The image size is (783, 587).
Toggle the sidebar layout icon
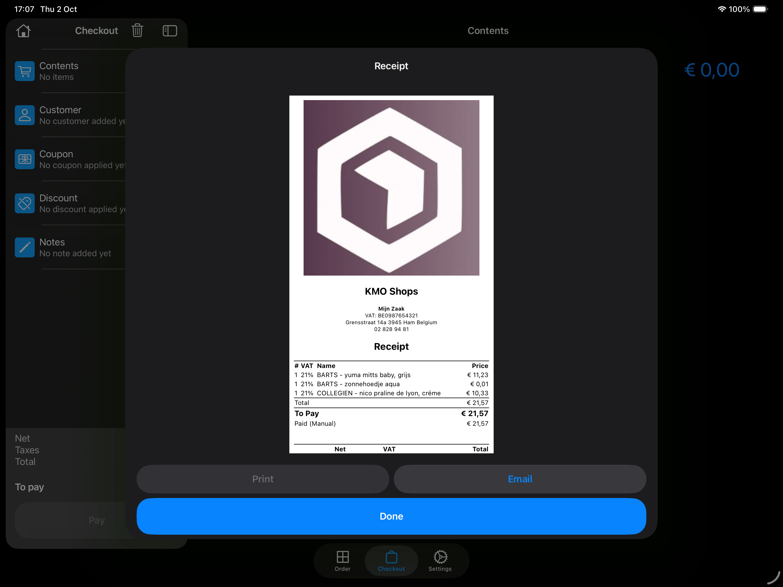tap(170, 31)
